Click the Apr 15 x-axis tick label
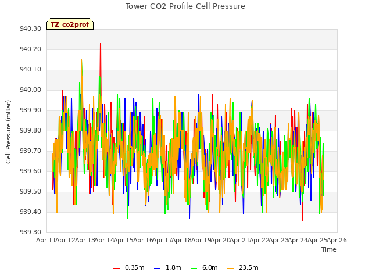Screen dimensions: 372x279 coord(124,240)
